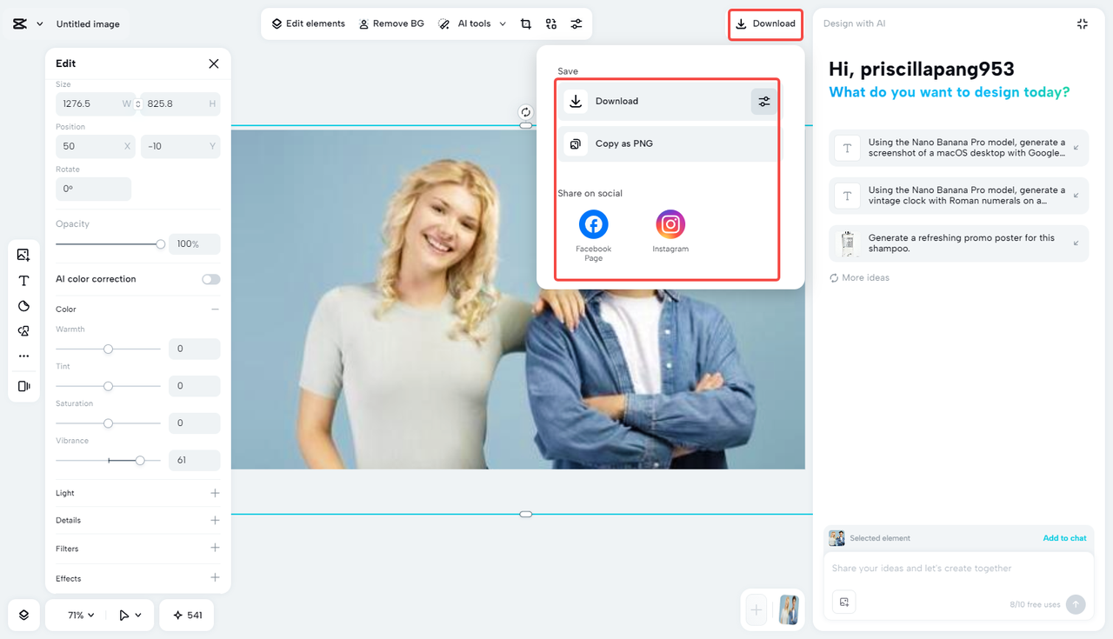Image resolution: width=1113 pixels, height=639 pixels.
Task: Click the Saturation slider handle
Action: [x=108, y=423]
